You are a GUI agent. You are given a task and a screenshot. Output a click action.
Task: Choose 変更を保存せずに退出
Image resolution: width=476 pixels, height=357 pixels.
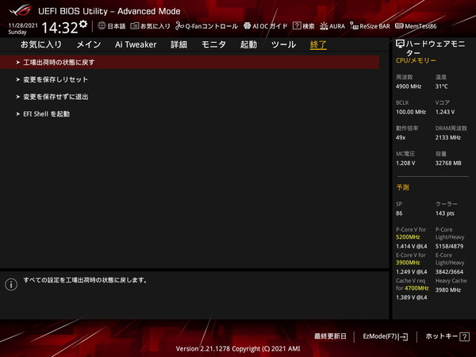pos(56,97)
